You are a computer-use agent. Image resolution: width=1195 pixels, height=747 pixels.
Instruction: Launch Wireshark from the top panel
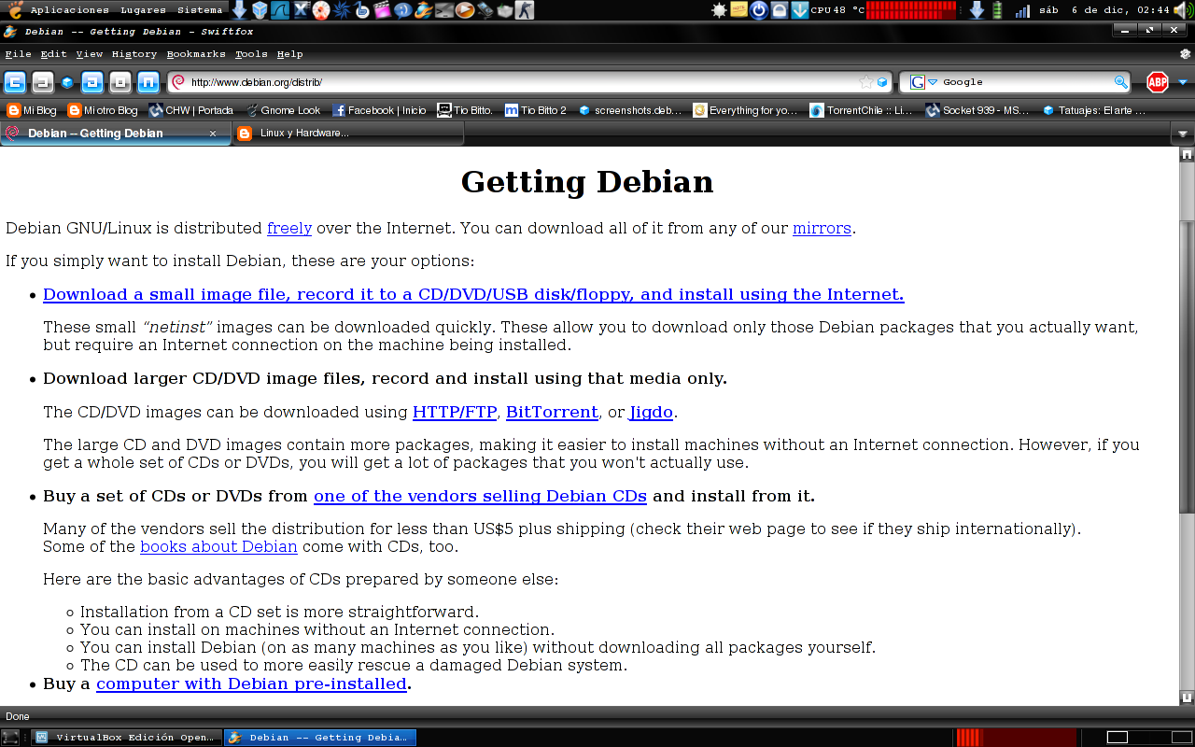click(280, 10)
